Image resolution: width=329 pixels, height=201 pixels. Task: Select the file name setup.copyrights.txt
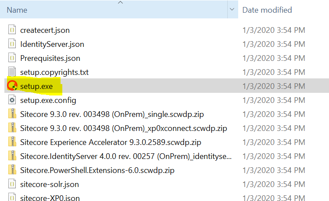54,72
